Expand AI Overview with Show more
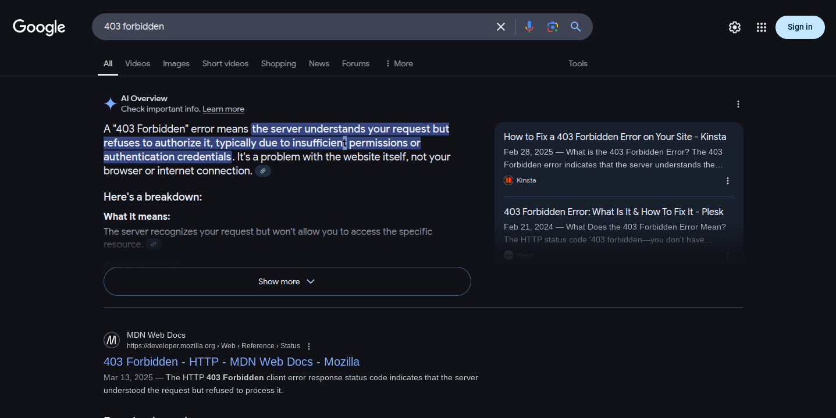 (287, 281)
